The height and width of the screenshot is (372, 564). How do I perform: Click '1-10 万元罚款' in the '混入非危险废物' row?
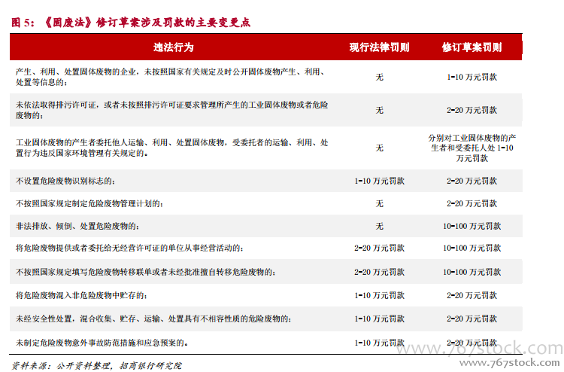(379, 295)
